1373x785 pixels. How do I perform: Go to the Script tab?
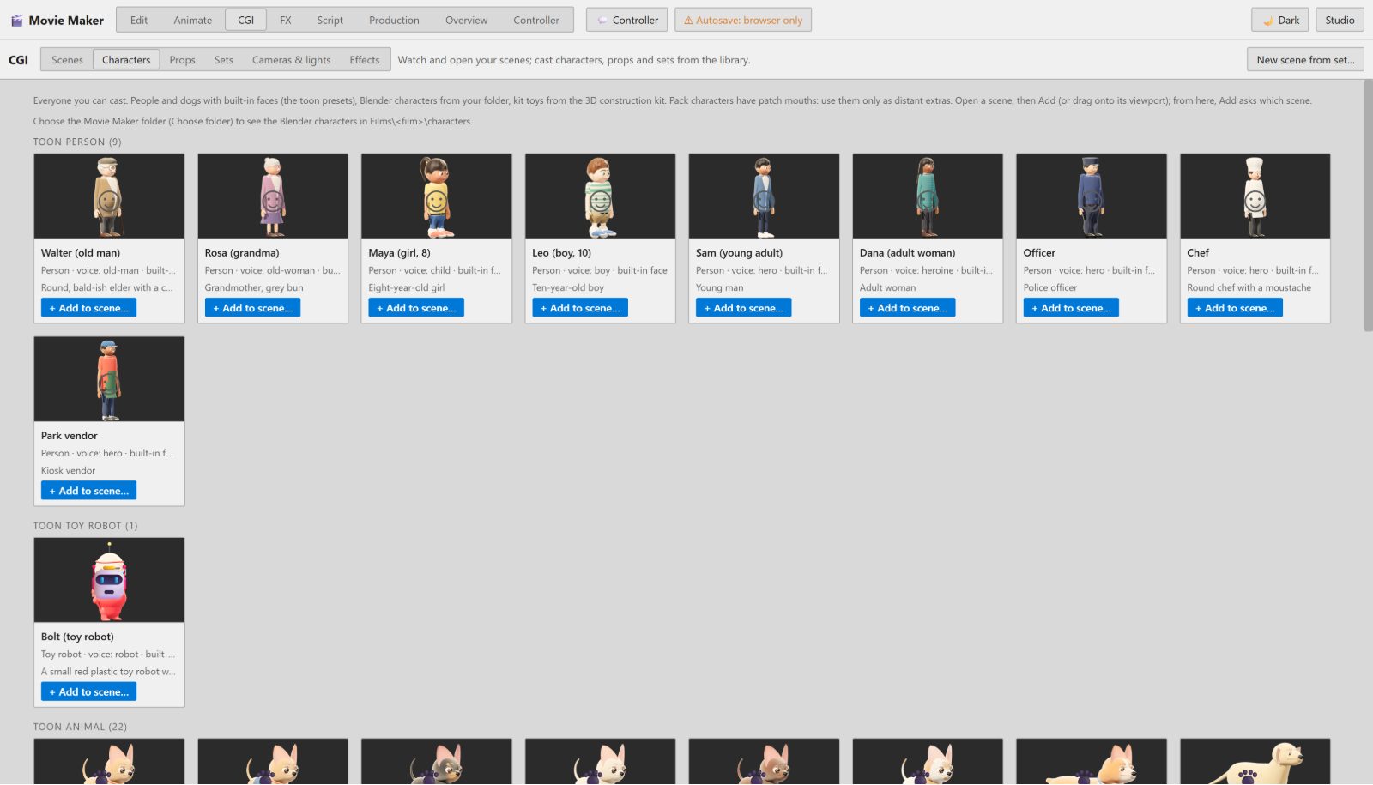pos(330,20)
